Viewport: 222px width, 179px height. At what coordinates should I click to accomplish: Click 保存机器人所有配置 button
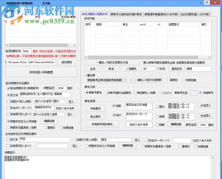click(41, 72)
